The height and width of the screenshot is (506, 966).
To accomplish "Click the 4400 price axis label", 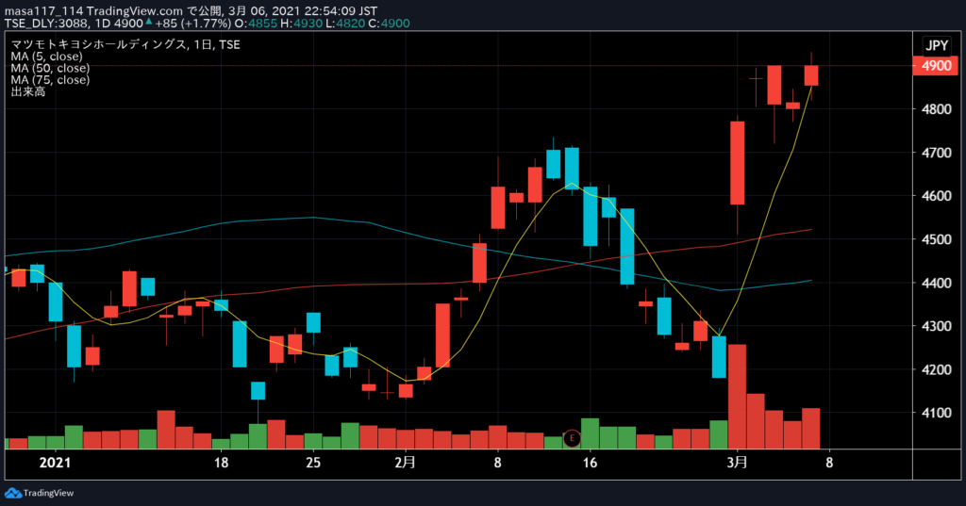I will 937,284.
